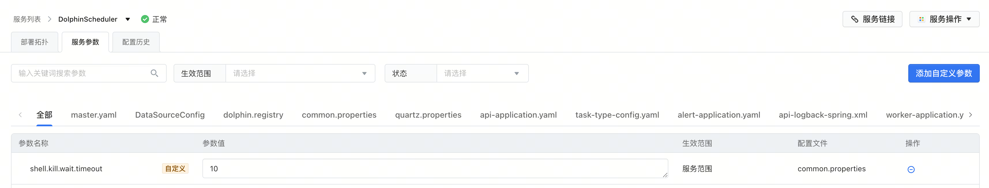Go back to 服务列表 breadcrumb link
Viewport: 989px width, 188px height.
pyautogui.click(x=27, y=19)
